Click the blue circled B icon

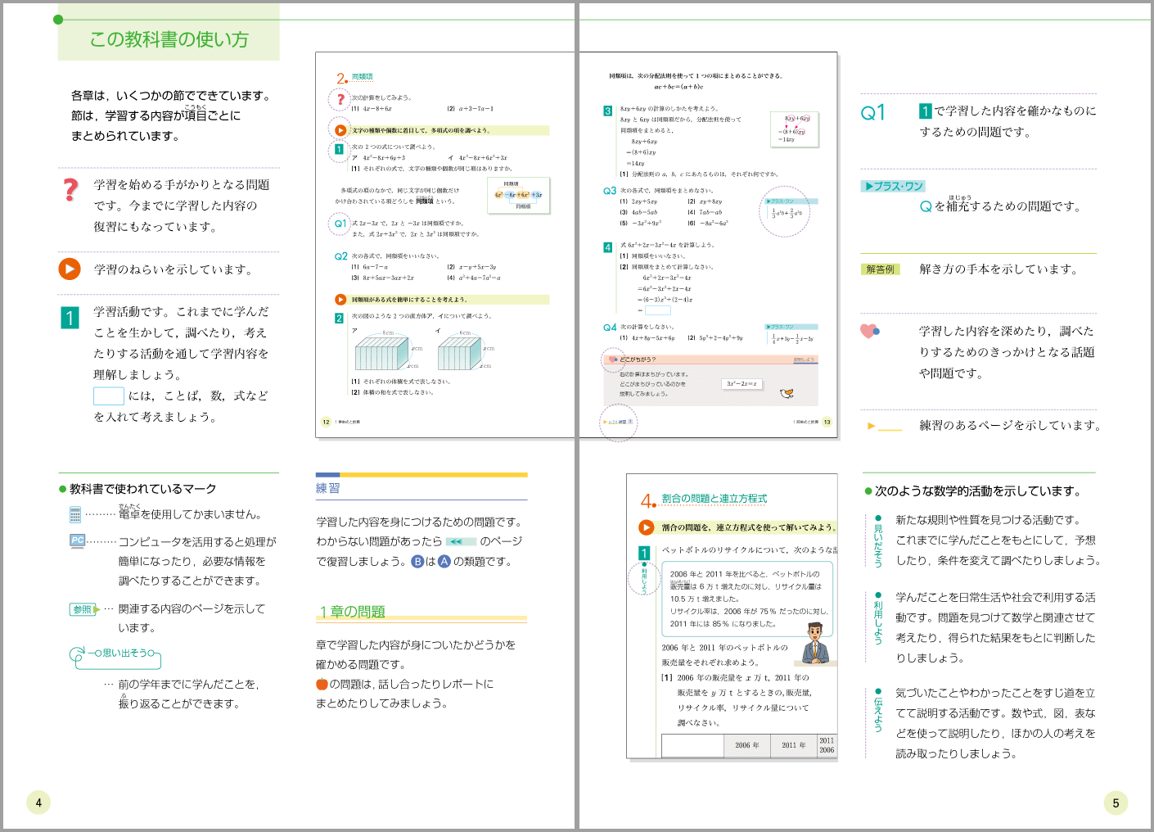point(417,562)
